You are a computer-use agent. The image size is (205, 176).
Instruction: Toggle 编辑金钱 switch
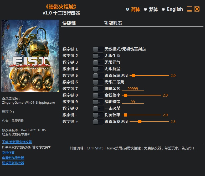pos(98,89)
